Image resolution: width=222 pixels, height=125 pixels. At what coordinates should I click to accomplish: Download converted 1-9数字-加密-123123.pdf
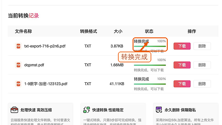(x=182, y=84)
